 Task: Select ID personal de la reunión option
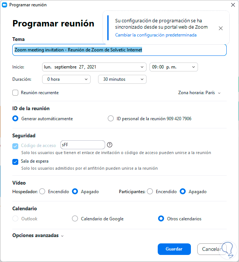[111, 119]
